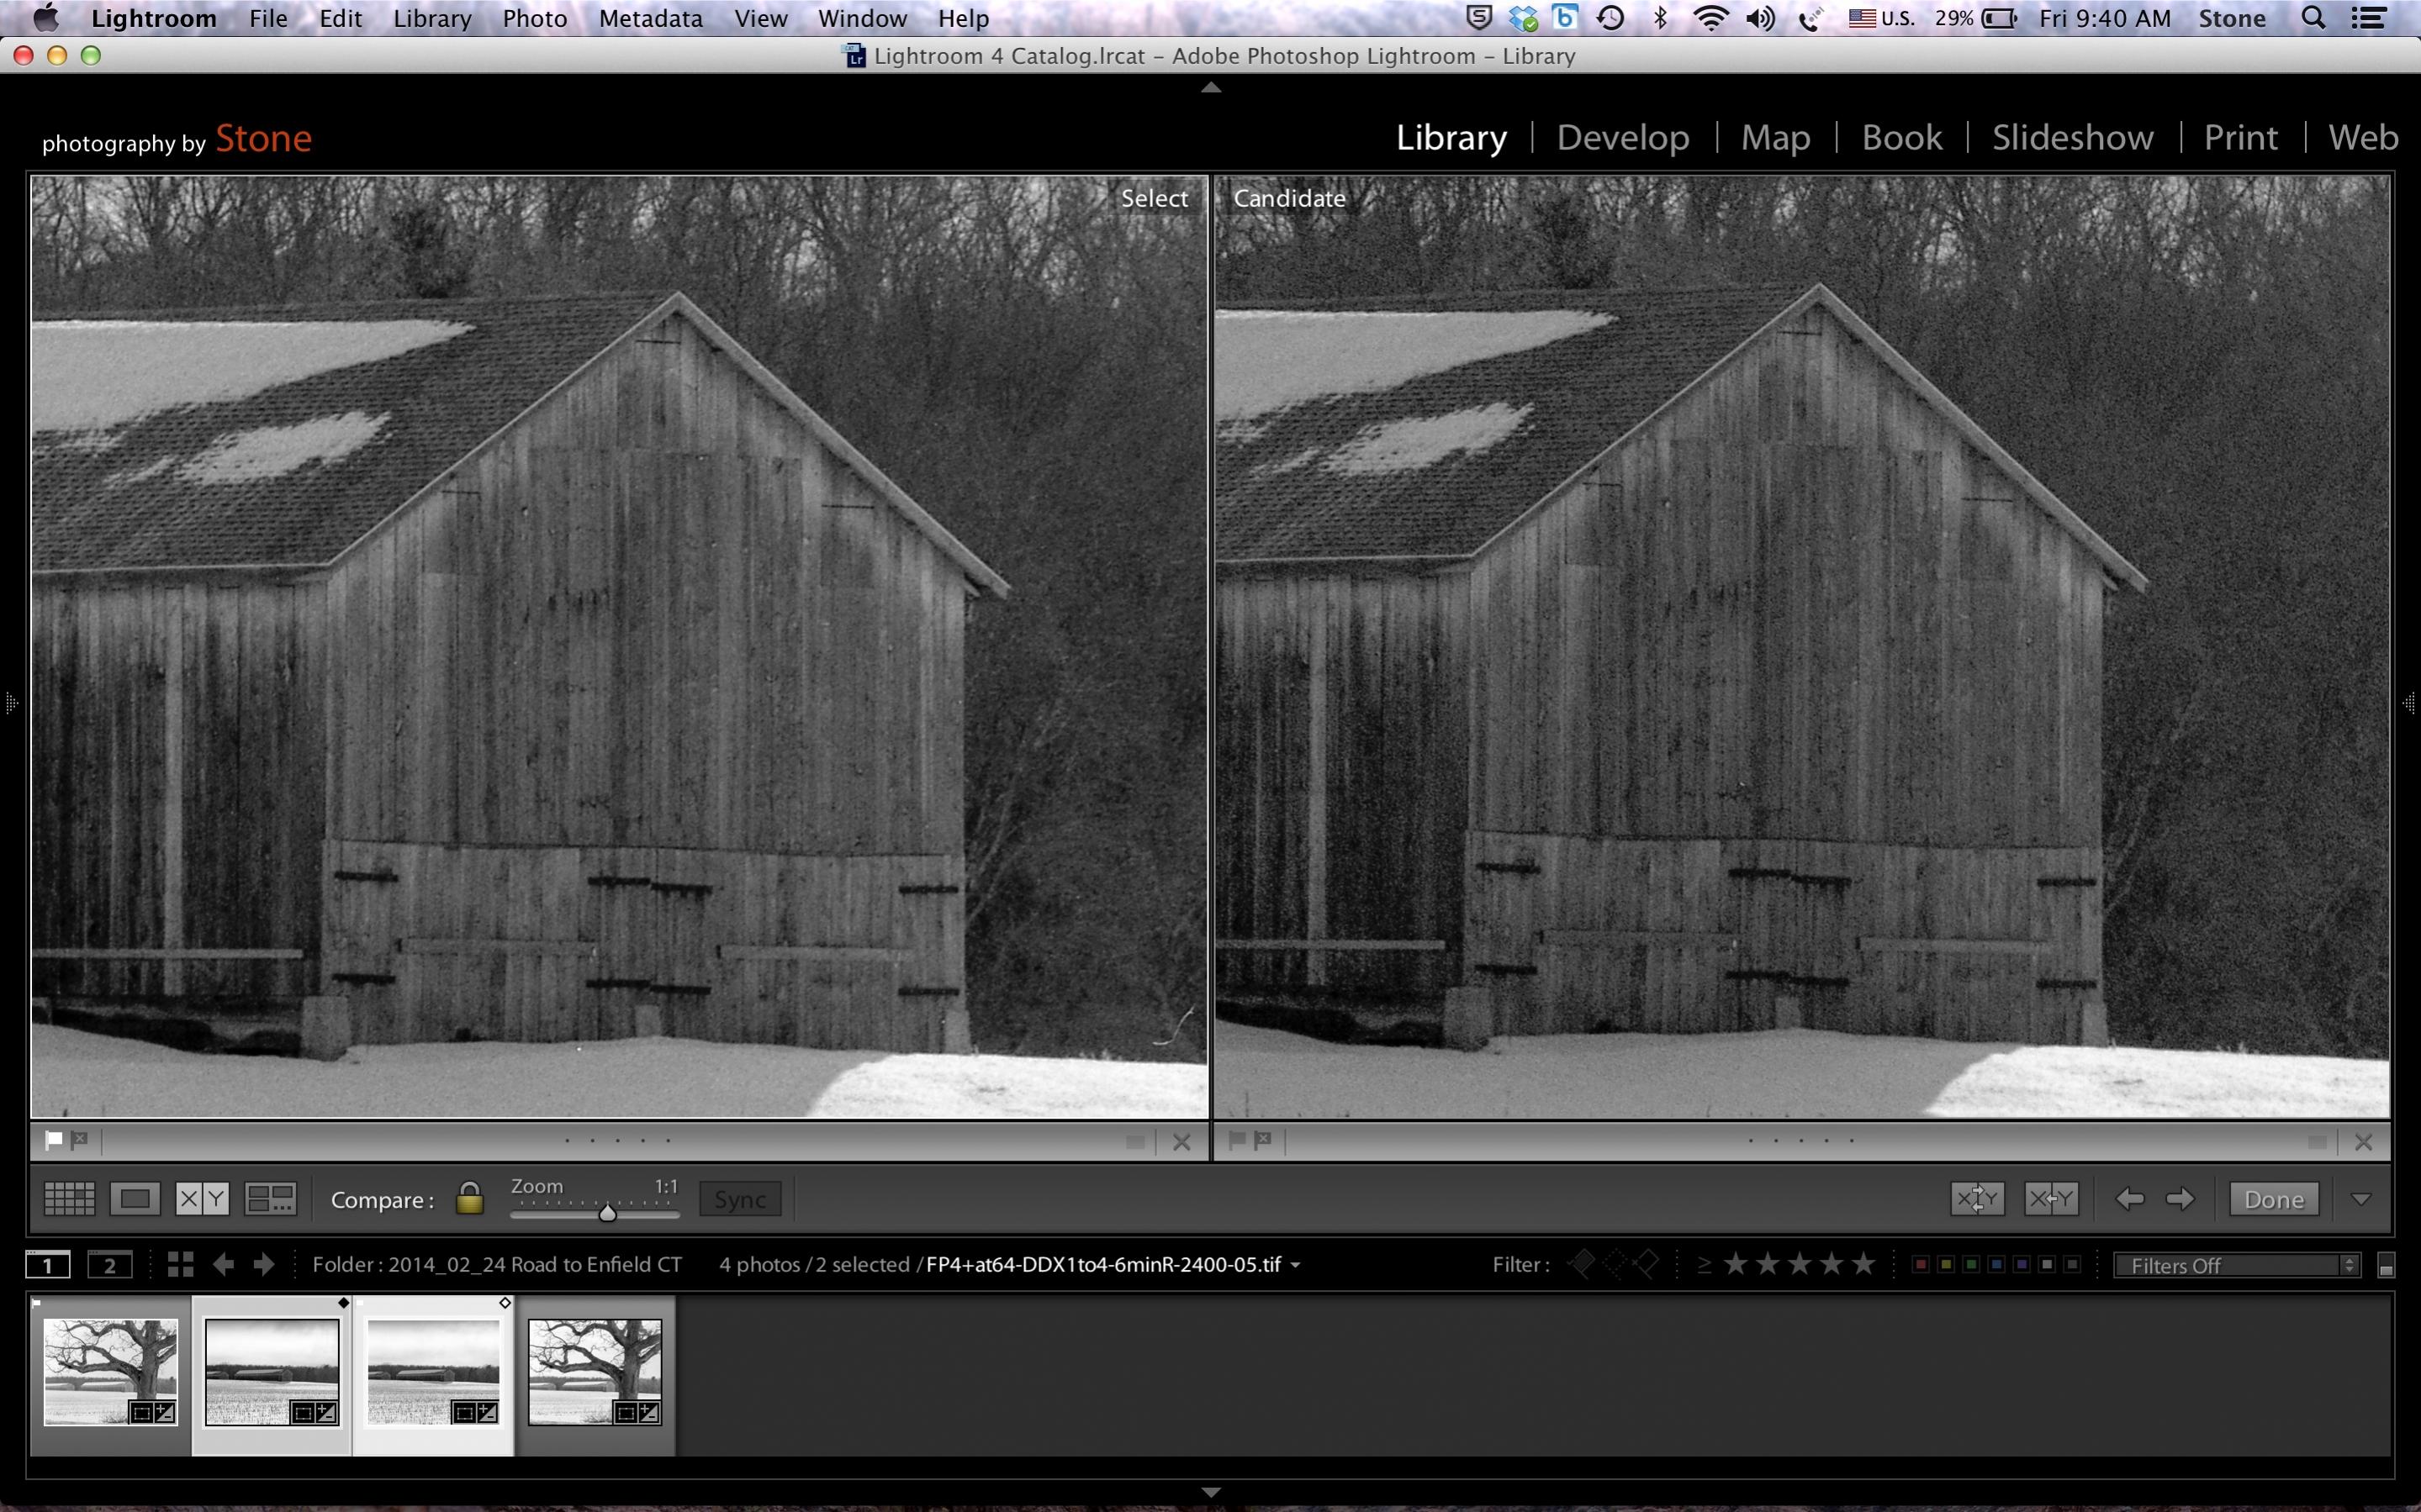
Task: Filter by unflagged photos icon
Action: click(1614, 1264)
